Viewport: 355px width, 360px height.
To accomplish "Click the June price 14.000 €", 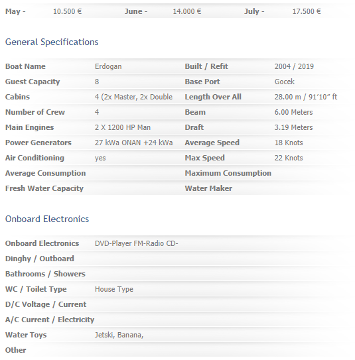I will (x=187, y=11).
